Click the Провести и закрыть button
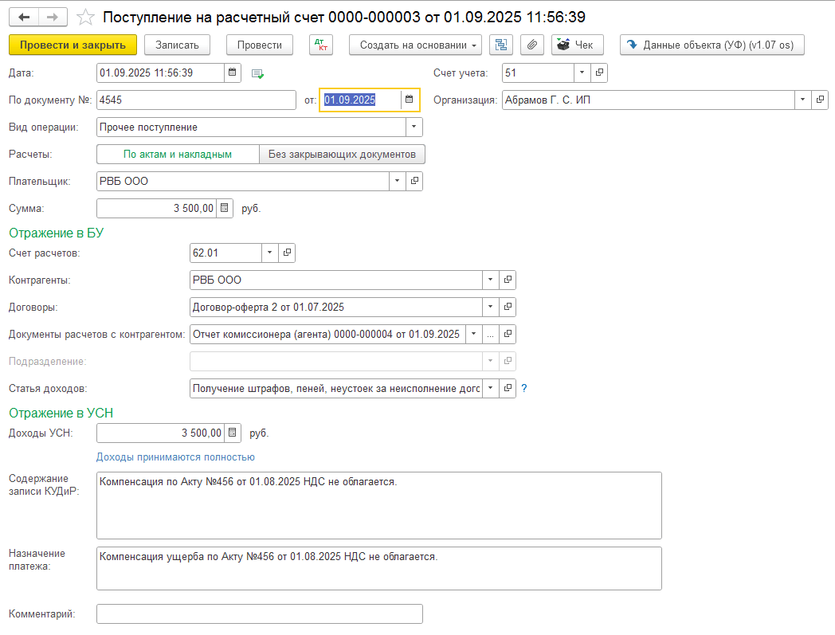 click(x=73, y=45)
